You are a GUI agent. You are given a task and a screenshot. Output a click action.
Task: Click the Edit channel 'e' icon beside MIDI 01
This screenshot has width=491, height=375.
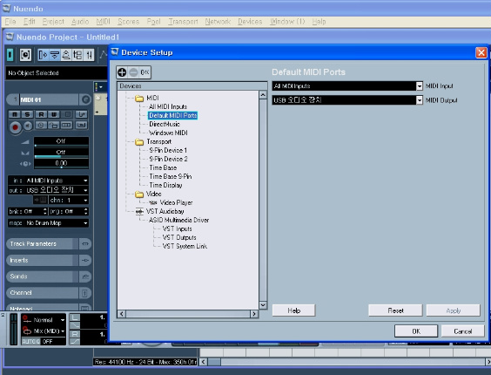pos(86,99)
